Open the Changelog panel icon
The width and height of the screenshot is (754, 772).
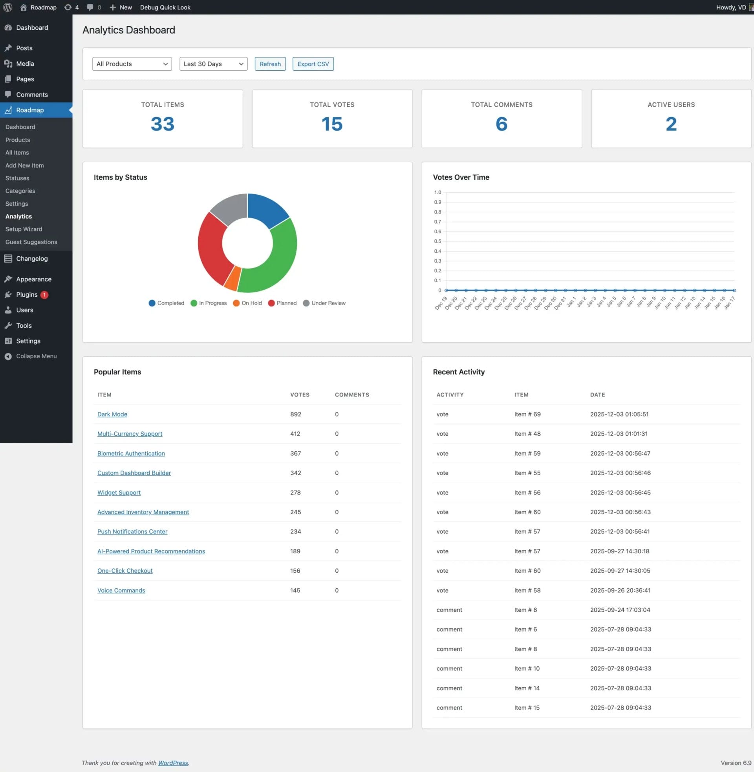9,258
